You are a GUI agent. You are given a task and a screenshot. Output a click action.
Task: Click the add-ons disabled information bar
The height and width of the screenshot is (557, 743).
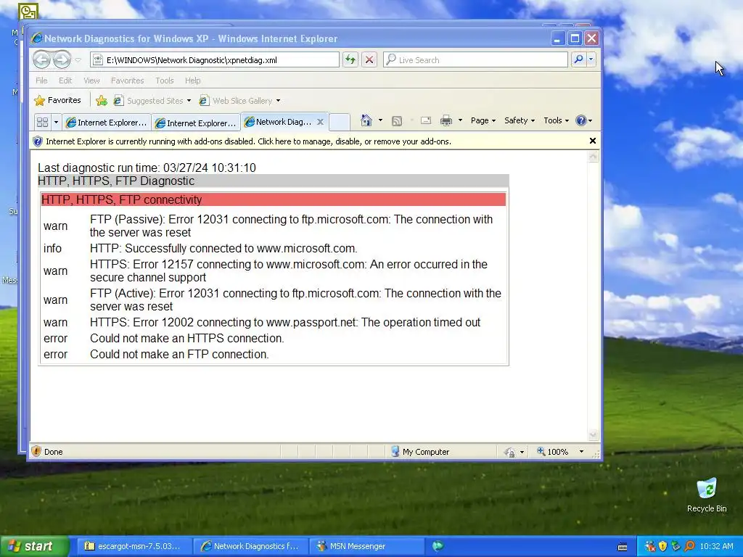pyautogui.click(x=308, y=141)
